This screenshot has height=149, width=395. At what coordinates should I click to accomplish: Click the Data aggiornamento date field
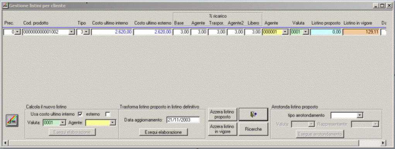click(x=183, y=120)
